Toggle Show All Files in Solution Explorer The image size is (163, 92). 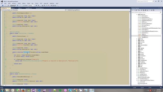point(147,10)
